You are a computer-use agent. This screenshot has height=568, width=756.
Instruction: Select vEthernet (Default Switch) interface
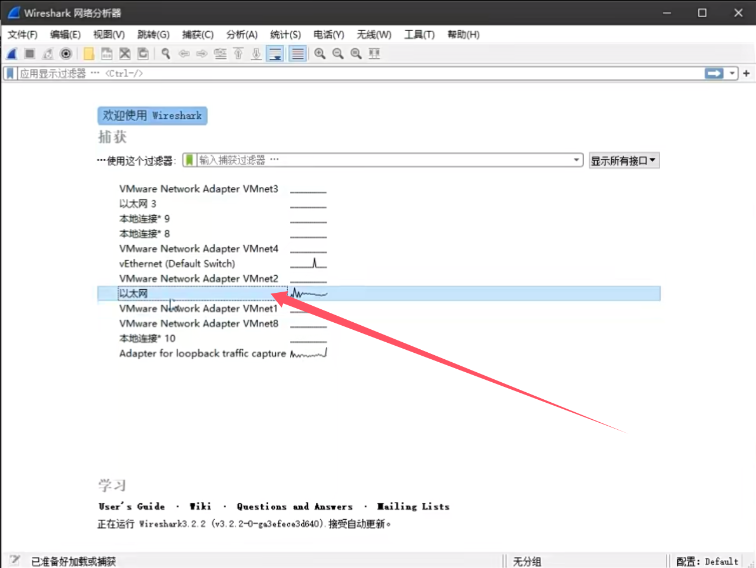[x=177, y=263]
